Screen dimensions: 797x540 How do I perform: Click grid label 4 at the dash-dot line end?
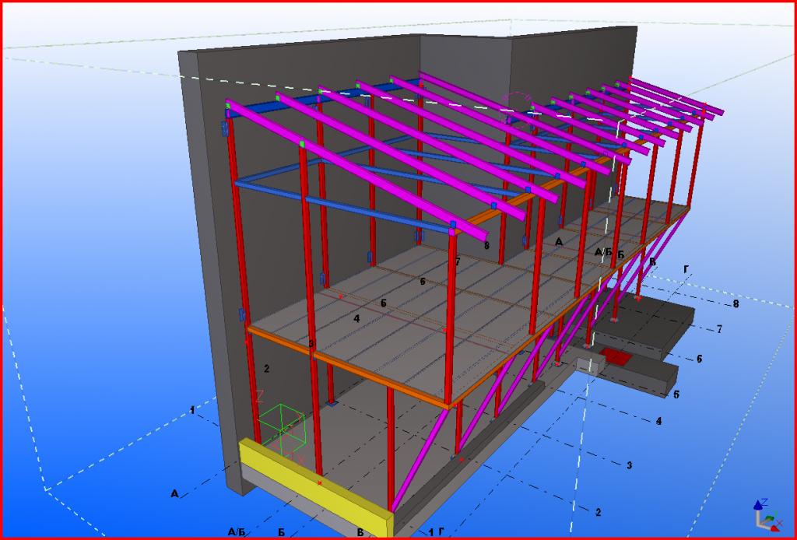pyautogui.click(x=658, y=421)
